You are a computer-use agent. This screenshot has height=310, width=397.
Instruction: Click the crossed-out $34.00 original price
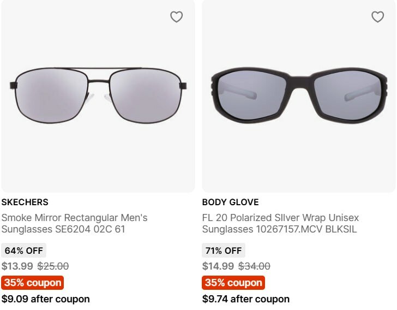(254, 266)
